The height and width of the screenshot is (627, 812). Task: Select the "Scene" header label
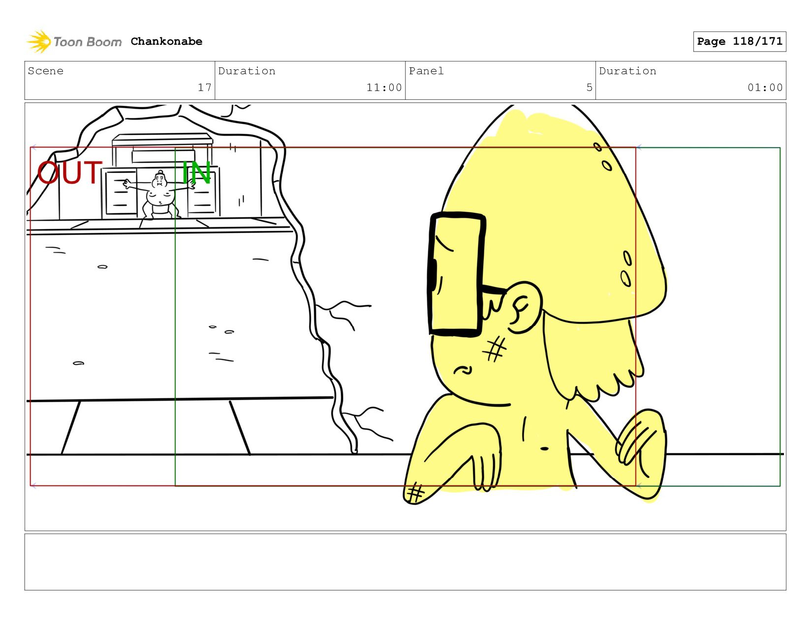coord(46,71)
